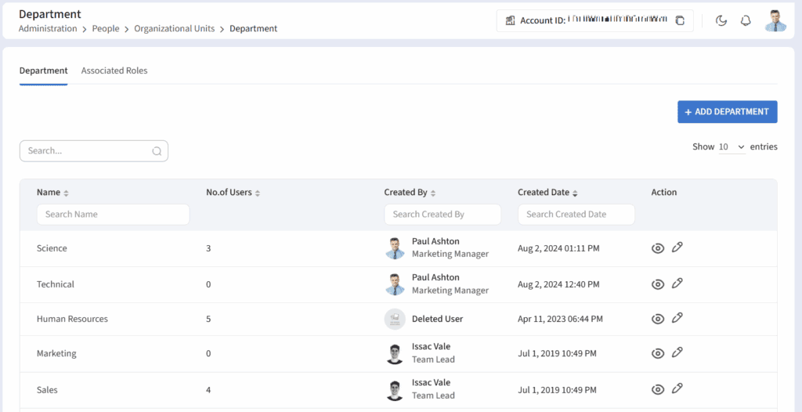Edit the Technical department

(x=677, y=284)
